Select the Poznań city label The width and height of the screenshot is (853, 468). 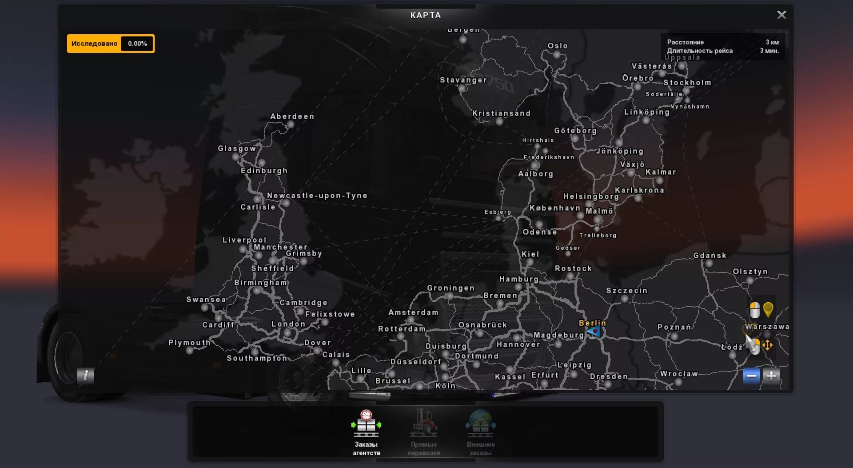(674, 327)
